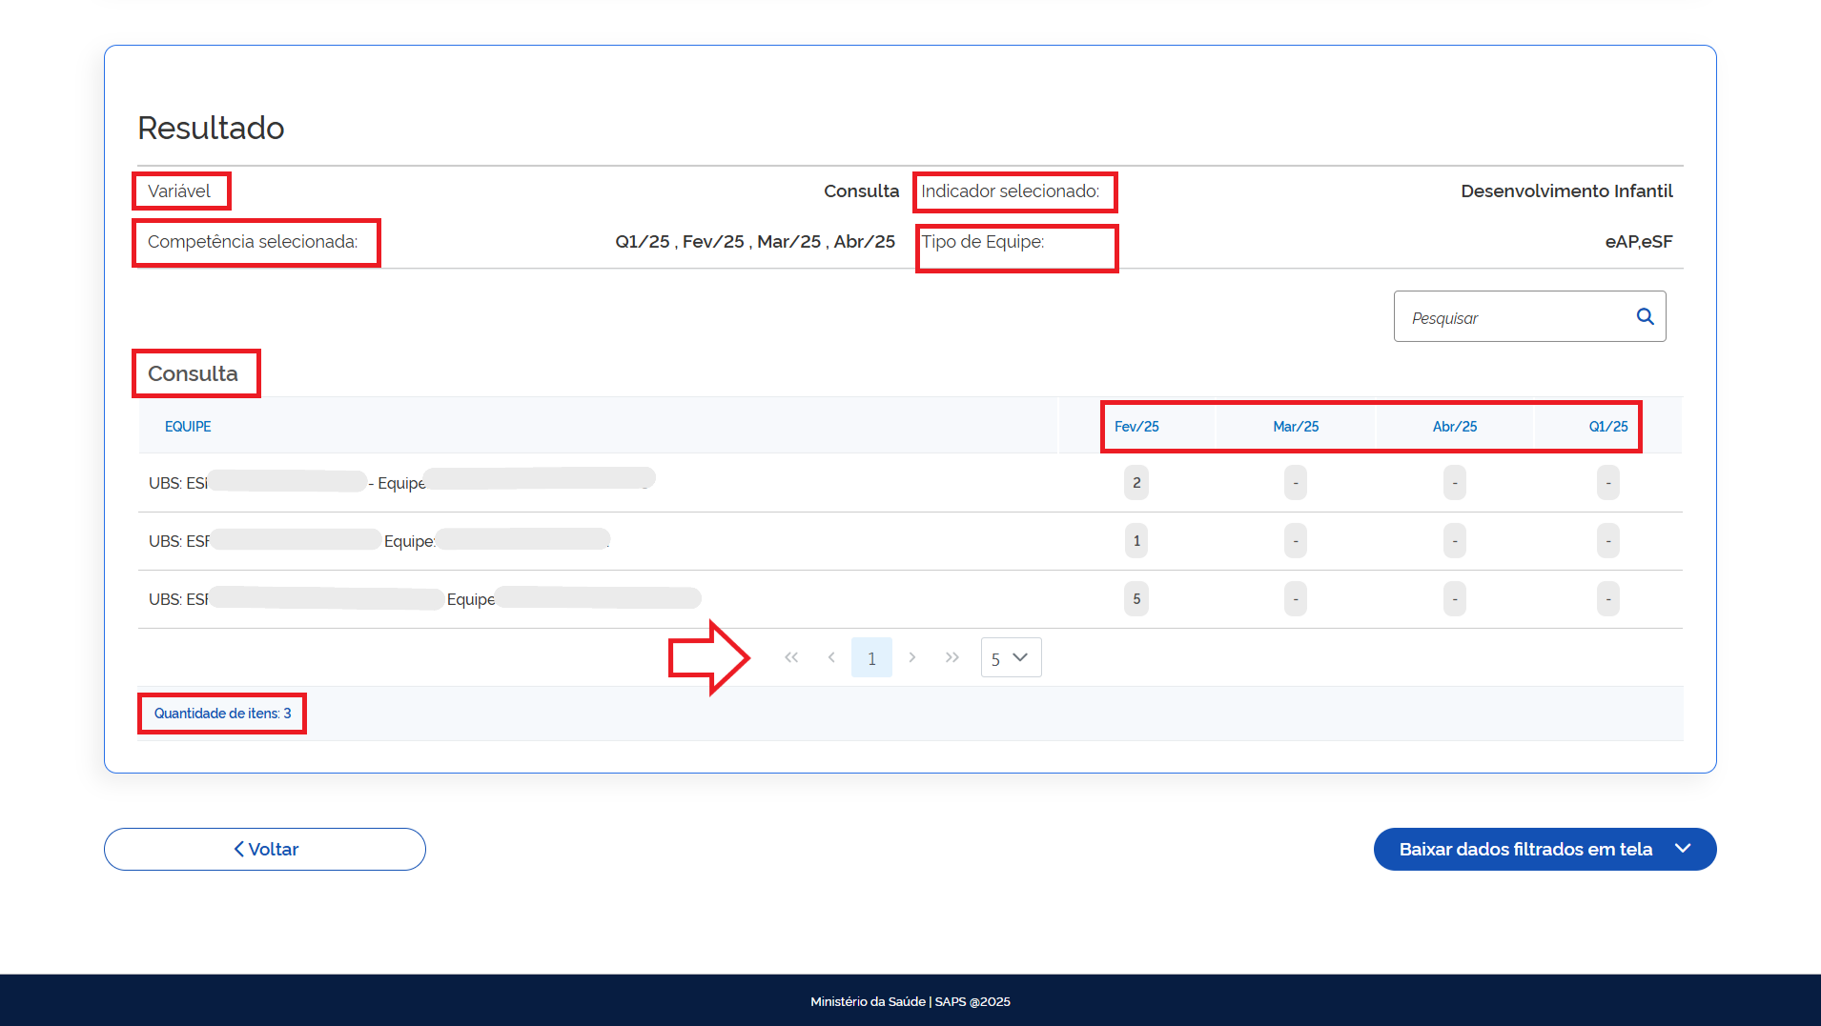
Task: Click the Voltar button
Action: 265,849
